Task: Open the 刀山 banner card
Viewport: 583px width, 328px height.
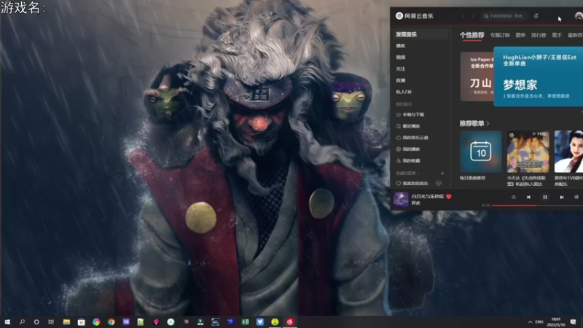Action: click(477, 77)
